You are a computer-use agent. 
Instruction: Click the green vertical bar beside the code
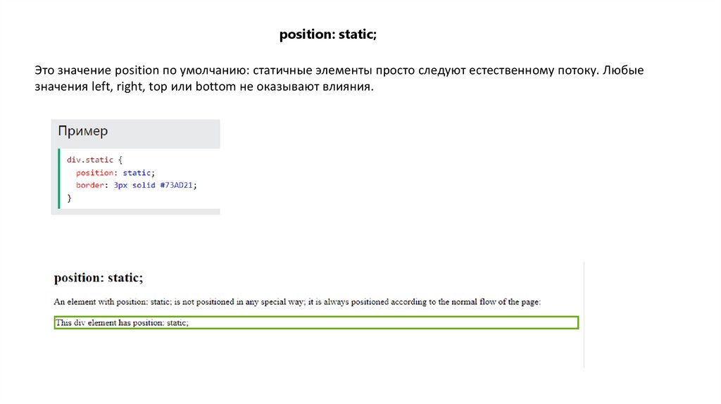[x=59, y=179]
